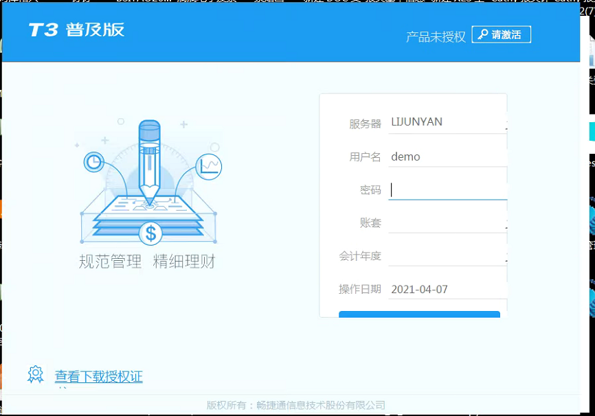Click the T3 普及版 logo
The image size is (595, 416).
pos(77,30)
